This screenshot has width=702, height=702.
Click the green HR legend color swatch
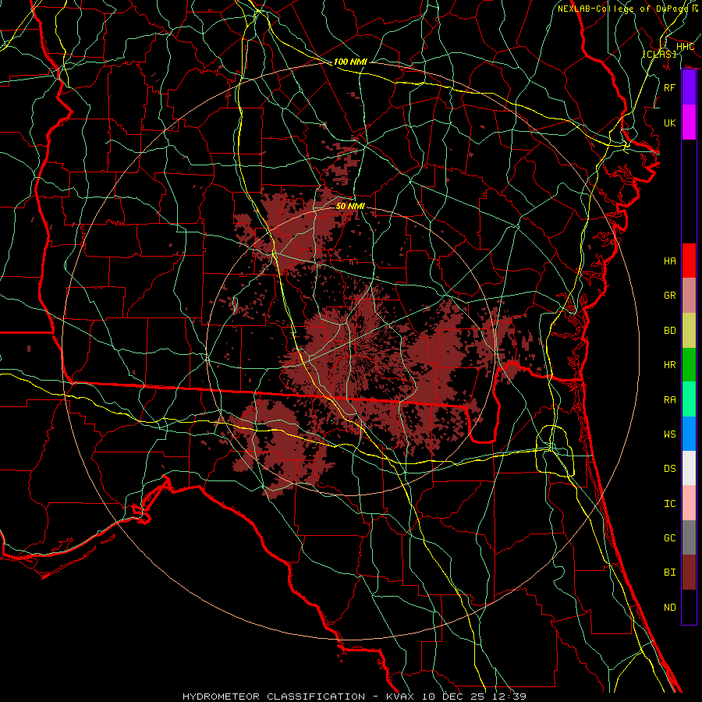(x=689, y=364)
